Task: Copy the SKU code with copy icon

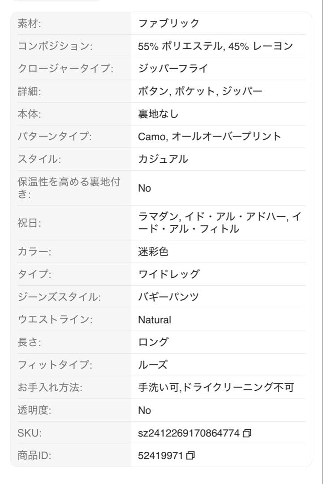Action: point(247,433)
